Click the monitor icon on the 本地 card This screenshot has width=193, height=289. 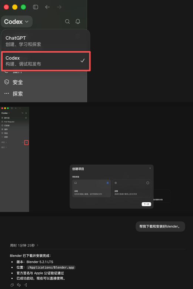(x=76, y=183)
